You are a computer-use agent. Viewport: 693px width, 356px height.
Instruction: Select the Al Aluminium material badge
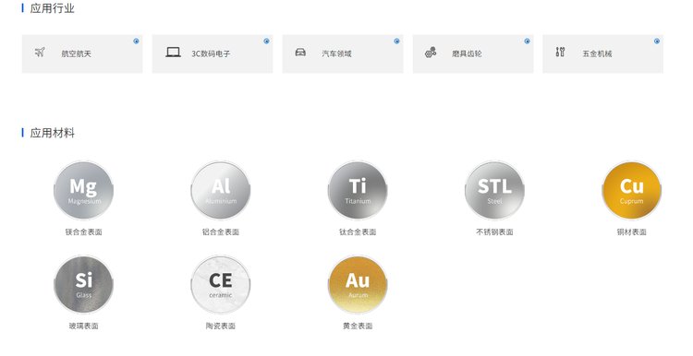coord(221,190)
